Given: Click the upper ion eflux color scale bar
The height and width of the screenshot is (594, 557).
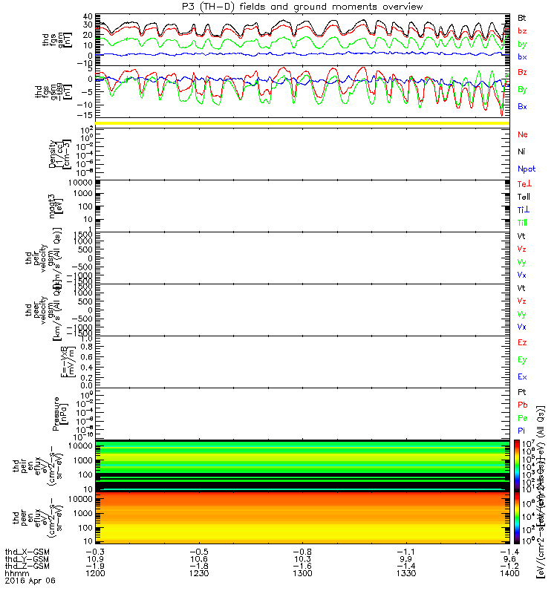Looking at the screenshot, I should [517, 466].
